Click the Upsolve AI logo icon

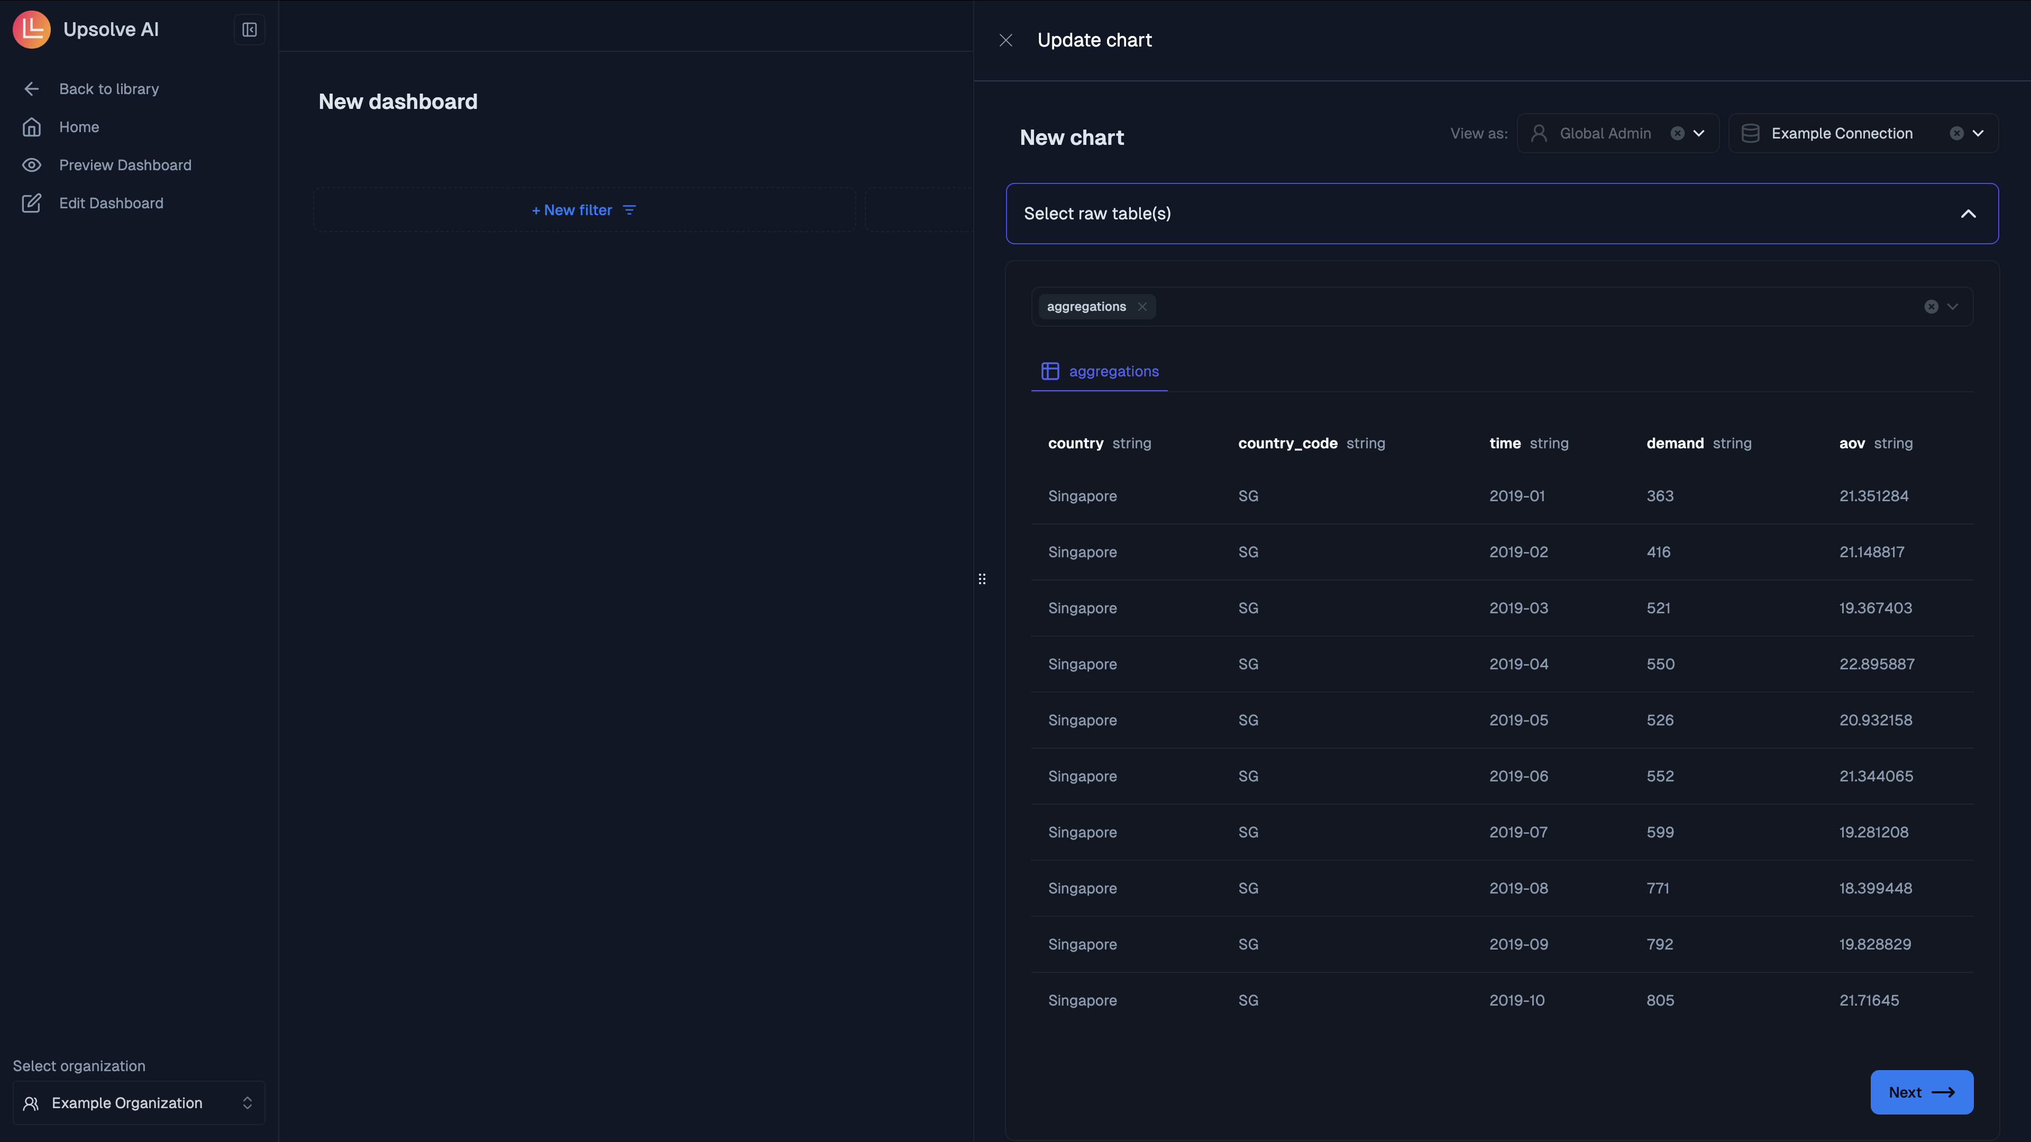tap(32, 29)
